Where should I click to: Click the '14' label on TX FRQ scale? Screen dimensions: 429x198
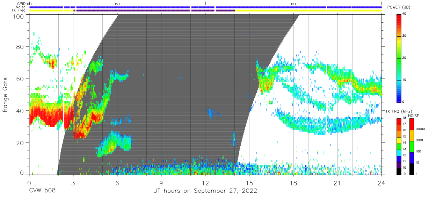point(405,143)
